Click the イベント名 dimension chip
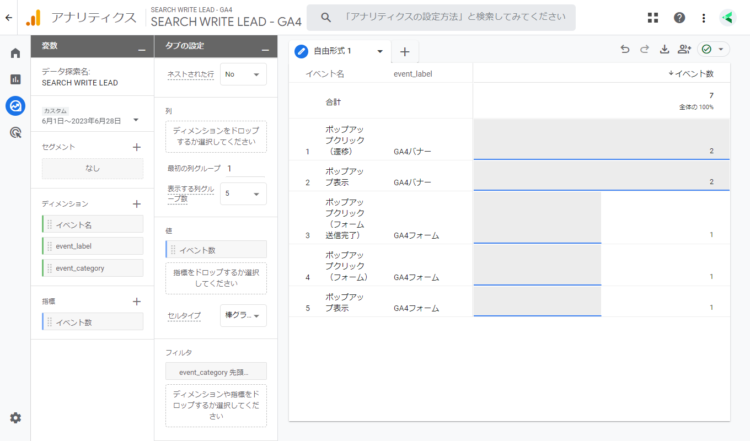750x441 pixels. (93, 224)
